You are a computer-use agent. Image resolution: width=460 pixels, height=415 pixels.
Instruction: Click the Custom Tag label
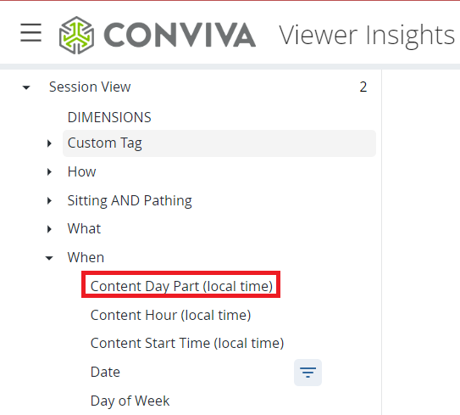pyautogui.click(x=105, y=143)
